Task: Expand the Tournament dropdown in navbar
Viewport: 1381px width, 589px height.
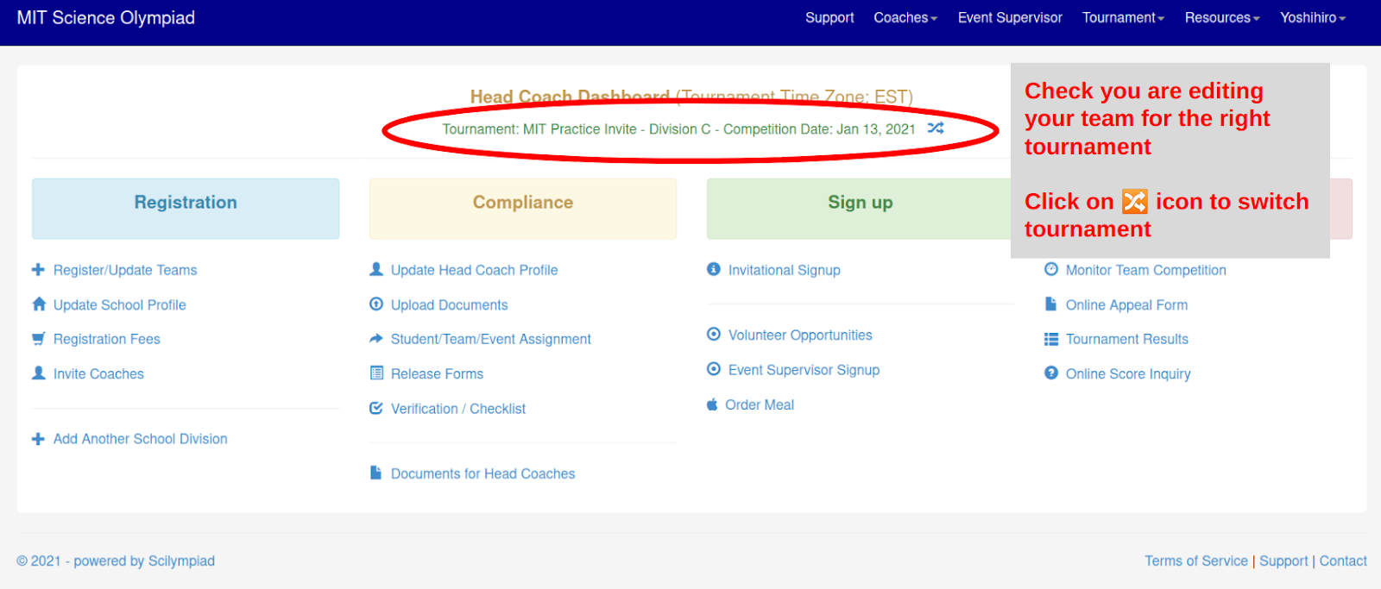Action: pyautogui.click(x=1124, y=17)
